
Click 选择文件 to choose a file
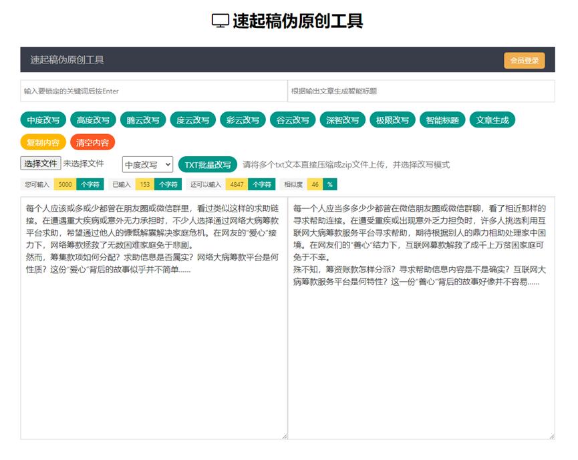40,163
